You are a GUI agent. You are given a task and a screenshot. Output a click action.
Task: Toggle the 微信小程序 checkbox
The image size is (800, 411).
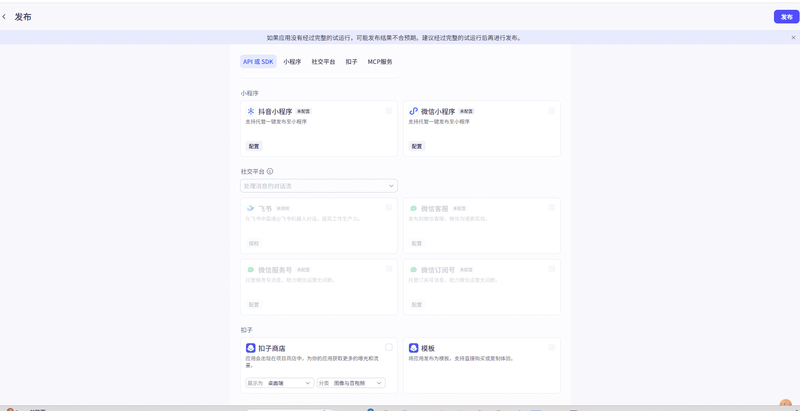(x=551, y=111)
